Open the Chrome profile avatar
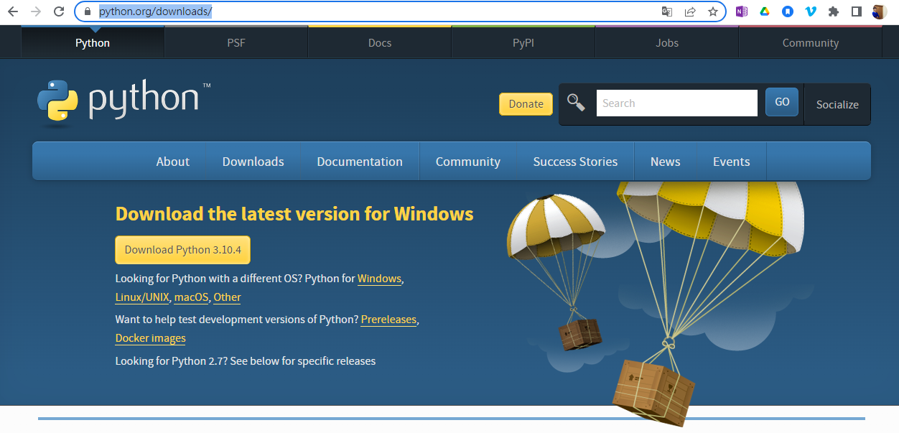The width and height of the screenshot is (899, 433). (x=880, y=11)
